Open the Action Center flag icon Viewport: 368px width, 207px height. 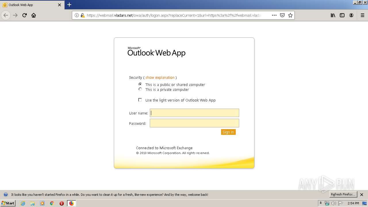pos(341,203)
